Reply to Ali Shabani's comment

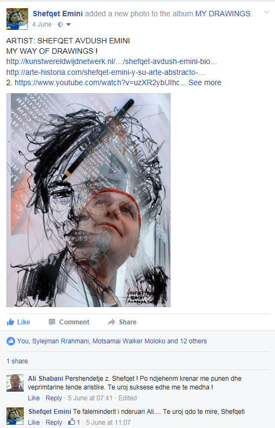point(54,398)
